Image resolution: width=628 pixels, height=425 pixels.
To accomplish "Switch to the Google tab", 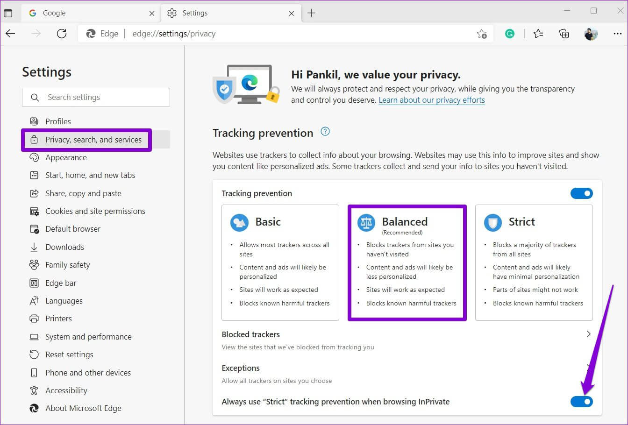I will point(92,13).
